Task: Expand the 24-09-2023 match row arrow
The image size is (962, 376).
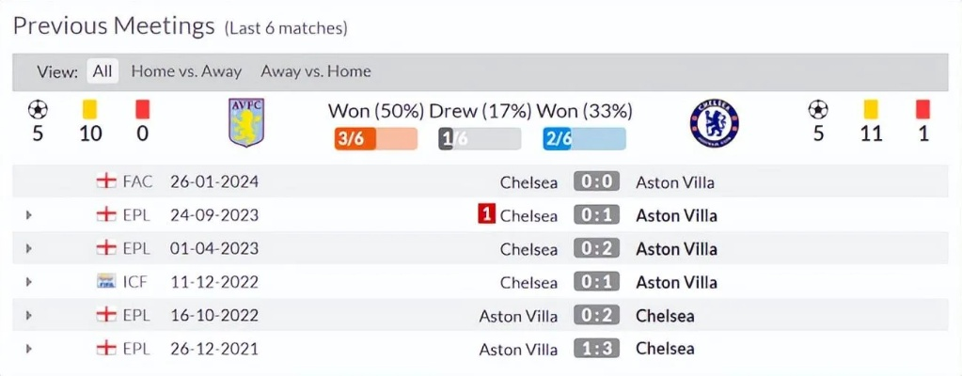Action: [x=29, y=215]
